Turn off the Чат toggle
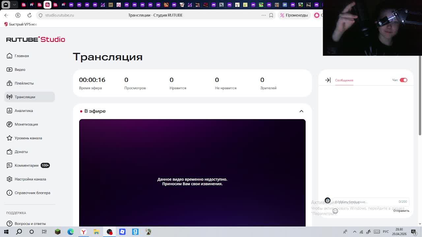The width and height of the screenshot is (422, 237). click(404, 80)
